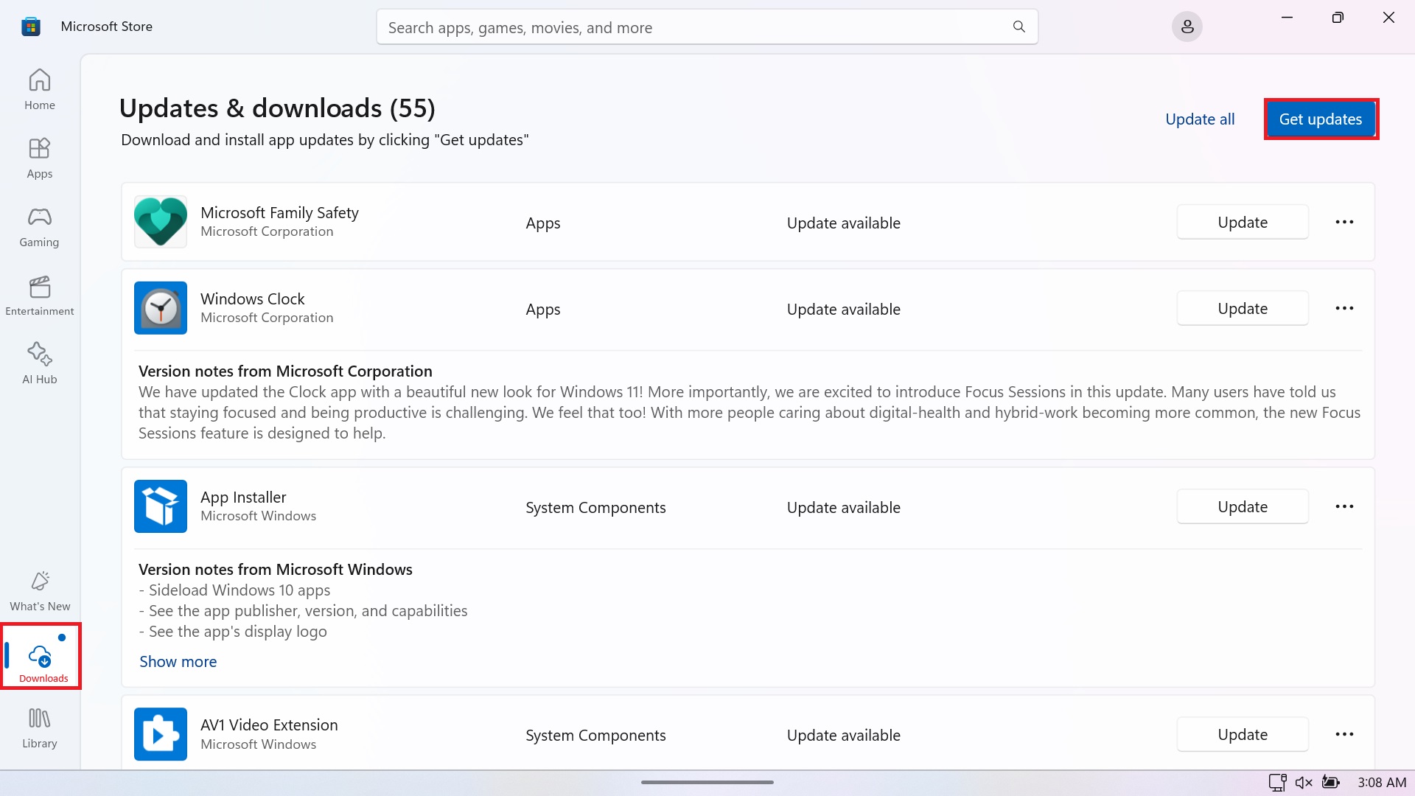
Task: Select the Downloads tab in sidebar
Action: [41, 657]
